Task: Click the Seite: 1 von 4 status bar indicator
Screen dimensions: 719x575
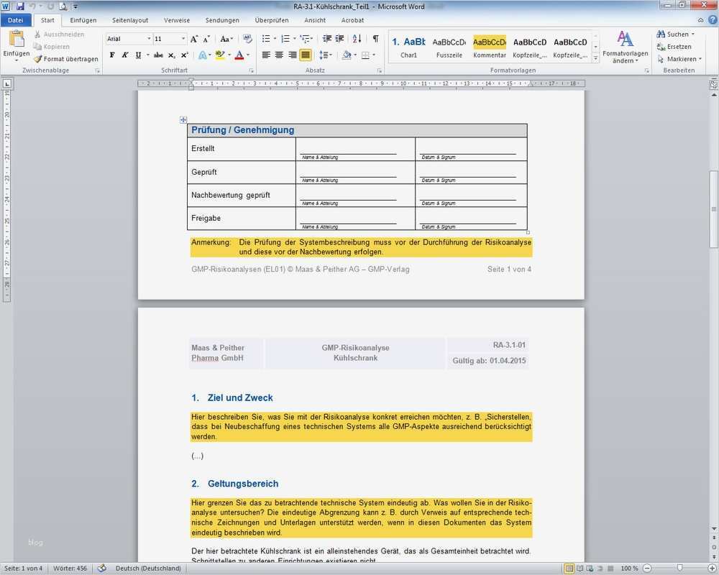Action: coord(24,569)
